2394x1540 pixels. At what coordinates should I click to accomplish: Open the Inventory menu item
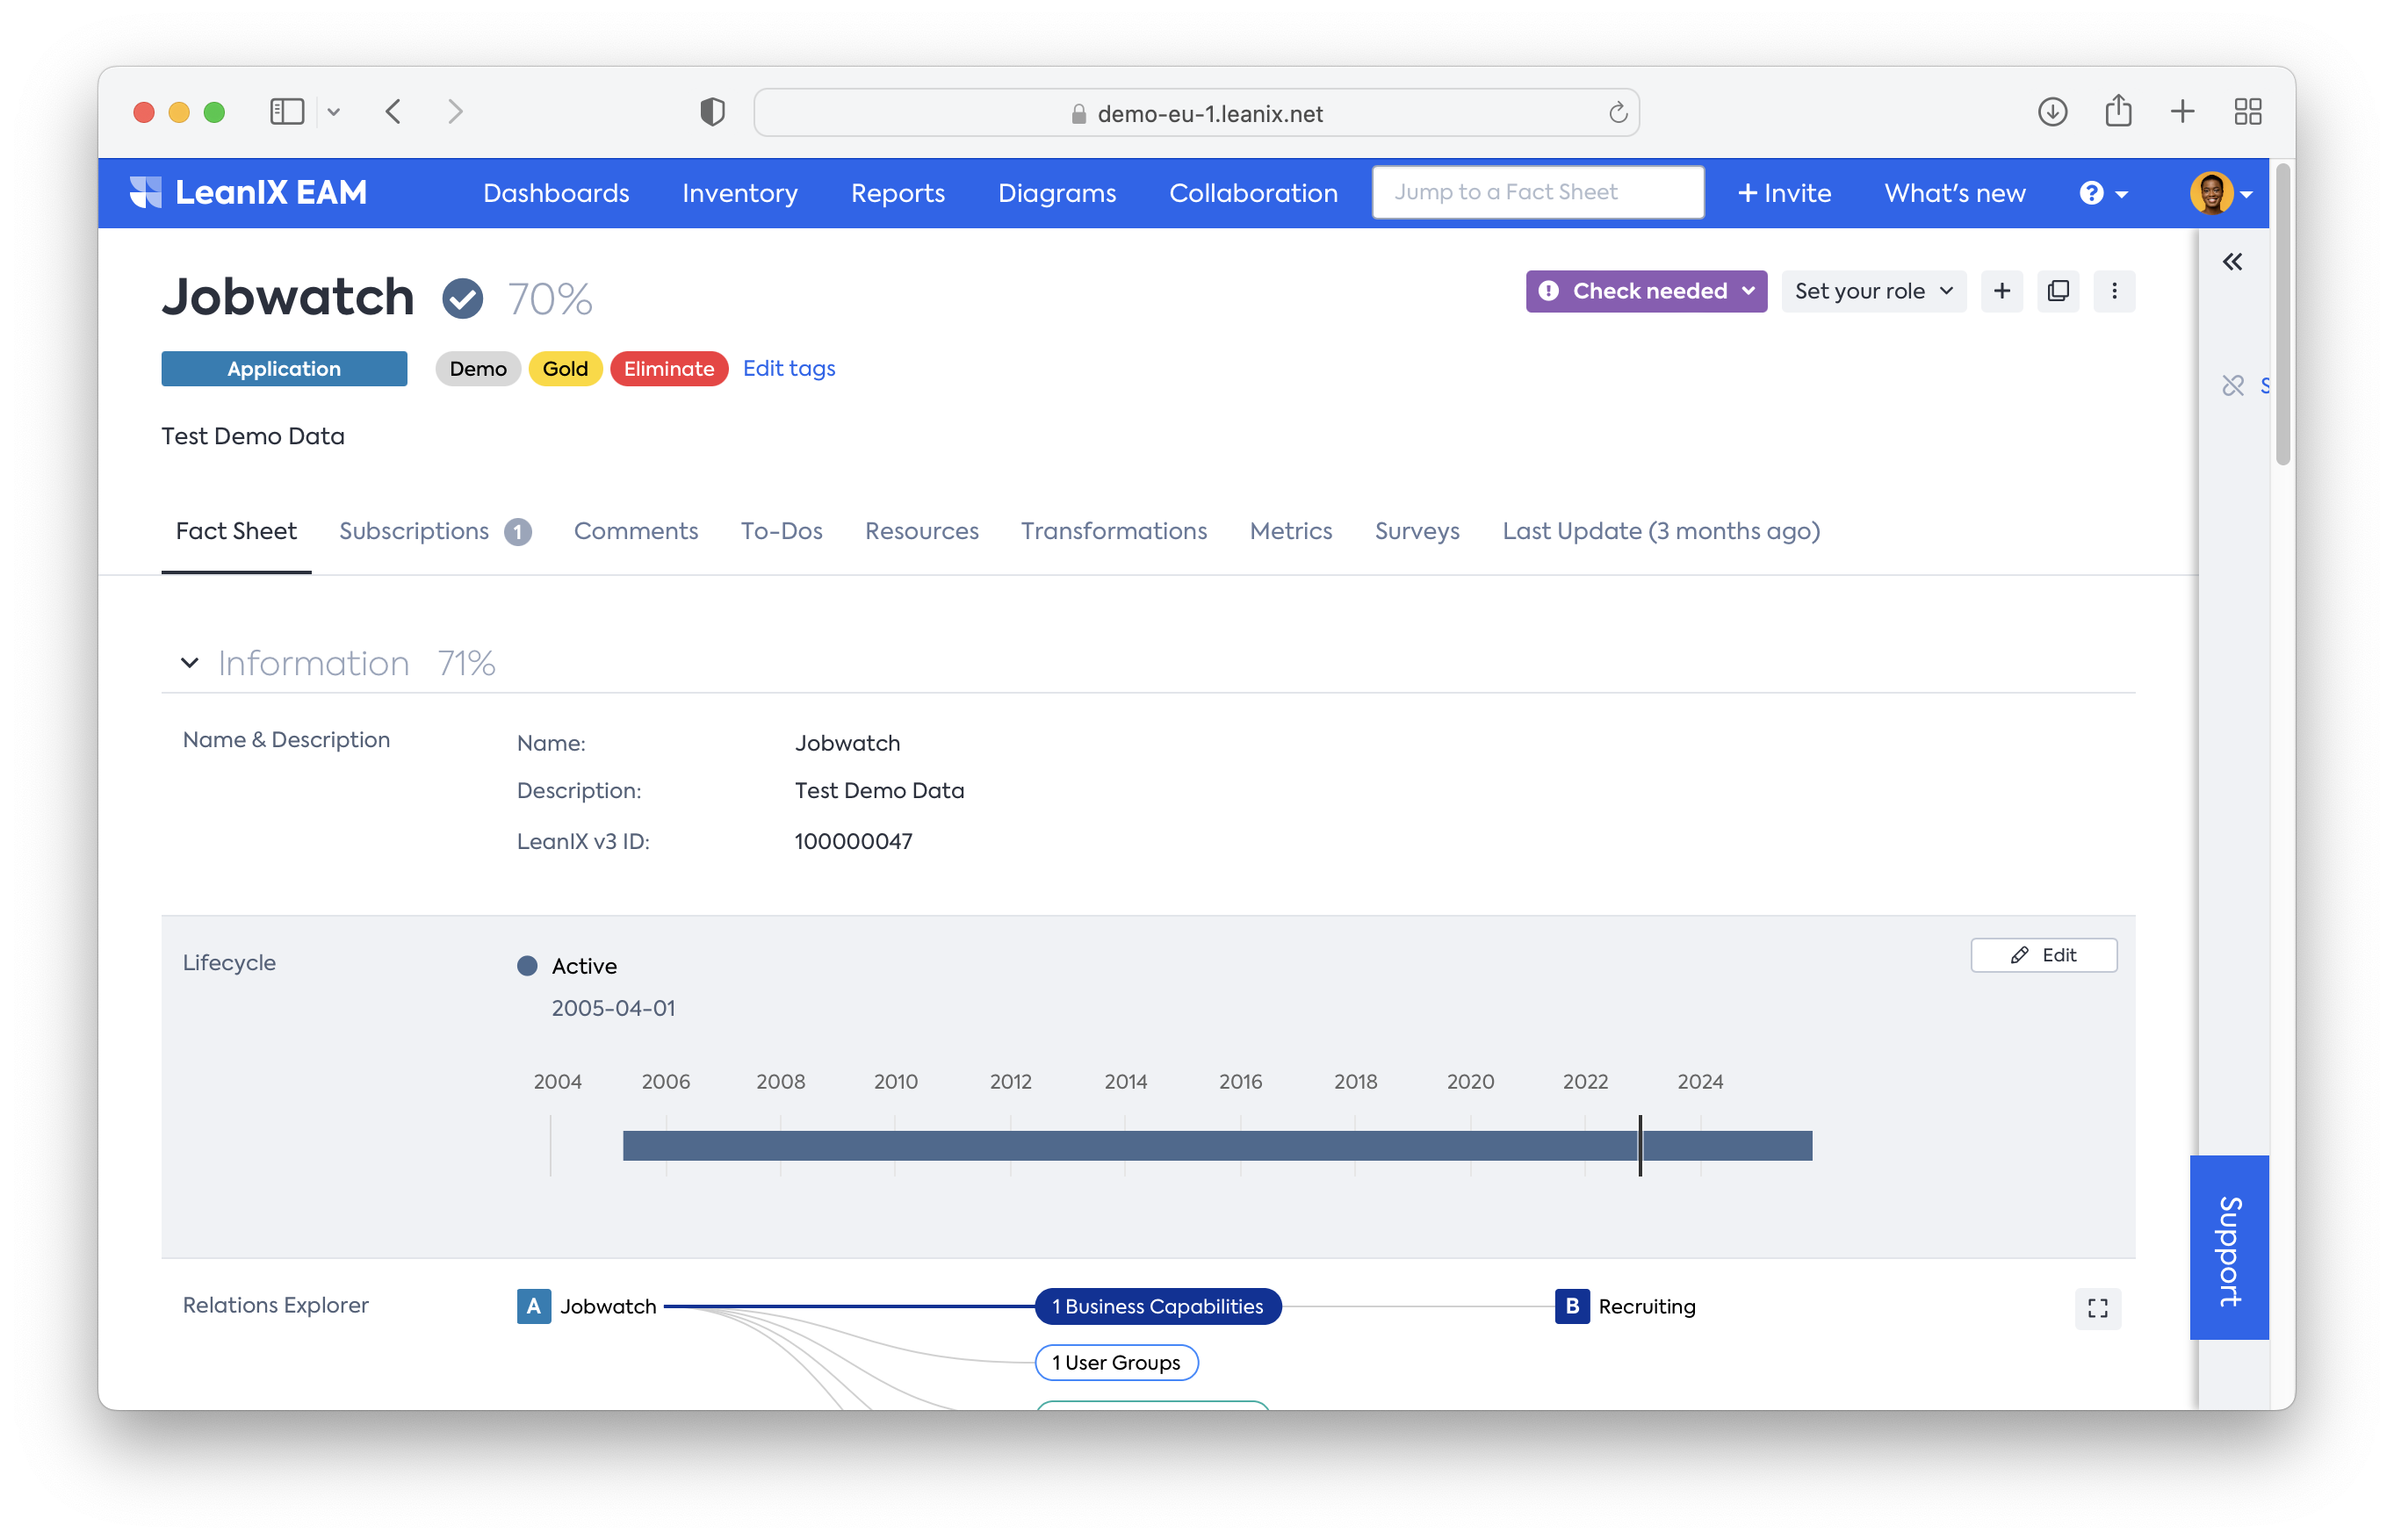pyautogui.click(x=740, y=193)
